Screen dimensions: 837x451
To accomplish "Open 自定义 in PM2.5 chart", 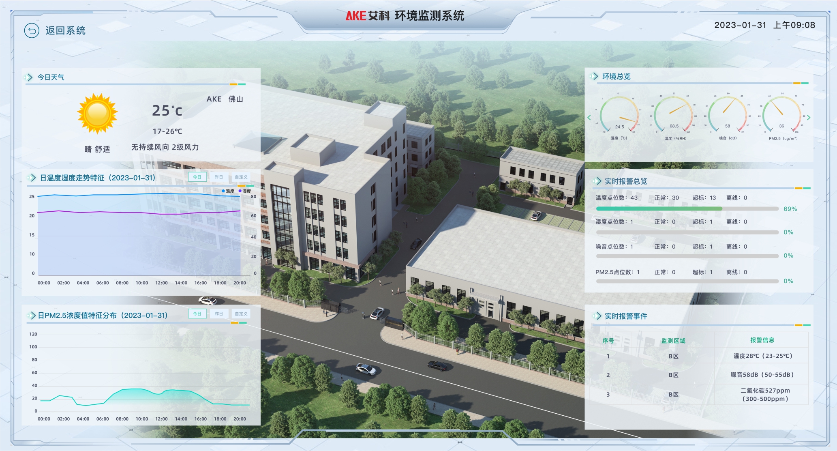I will [x=241, y=314].
